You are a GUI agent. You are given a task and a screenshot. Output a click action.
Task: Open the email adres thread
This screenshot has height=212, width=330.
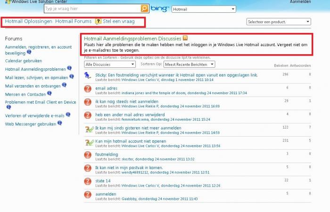coord(106,89)
